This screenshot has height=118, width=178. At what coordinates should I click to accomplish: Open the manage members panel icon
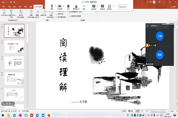[76, 6]
